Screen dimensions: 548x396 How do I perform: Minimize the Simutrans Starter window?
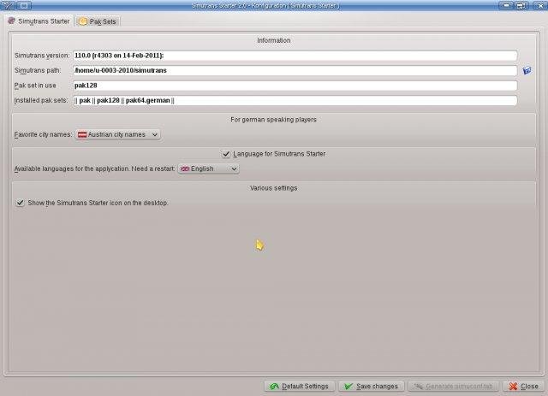pos(505,6)
